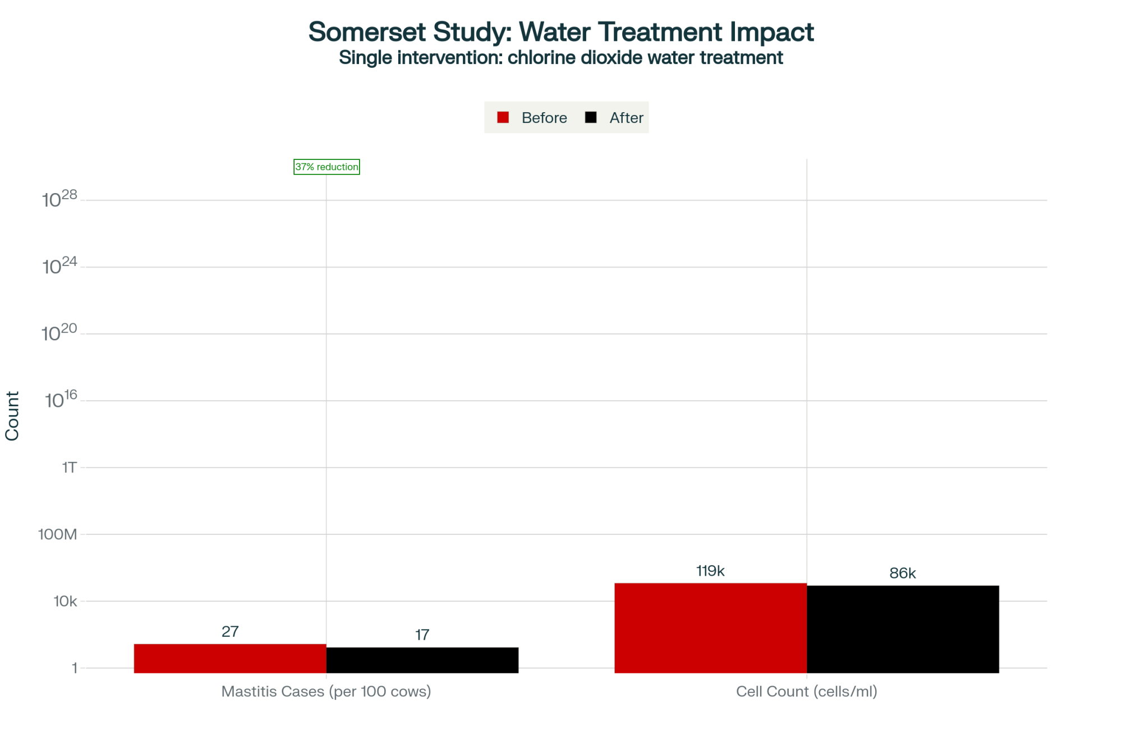Select the black Mastitis Cases After bar

[x=422, y=660]
